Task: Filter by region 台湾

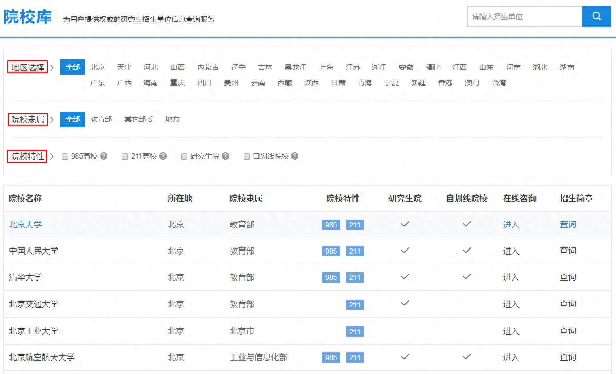Action: click(x=499, y=83)
